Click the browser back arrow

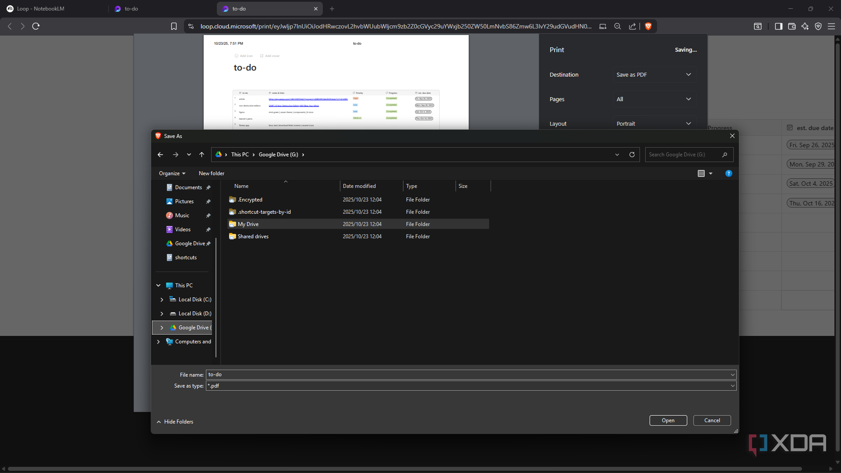[10, 26]
